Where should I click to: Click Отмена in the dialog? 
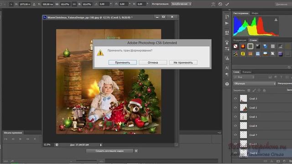pyautogui.click(x=153, y=62)
